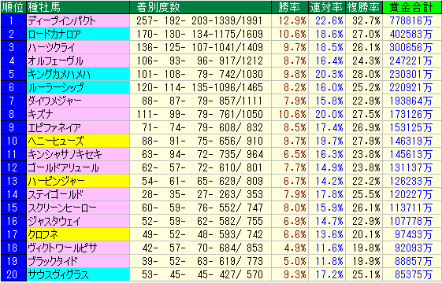The width and height of the screenshot is (442, 283).
Task: Click record 257- 192- 203-1339/1991
Action: point(200,20)
